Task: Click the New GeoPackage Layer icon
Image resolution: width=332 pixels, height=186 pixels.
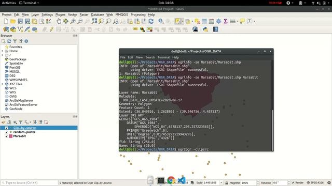Action: pos(13,29)
